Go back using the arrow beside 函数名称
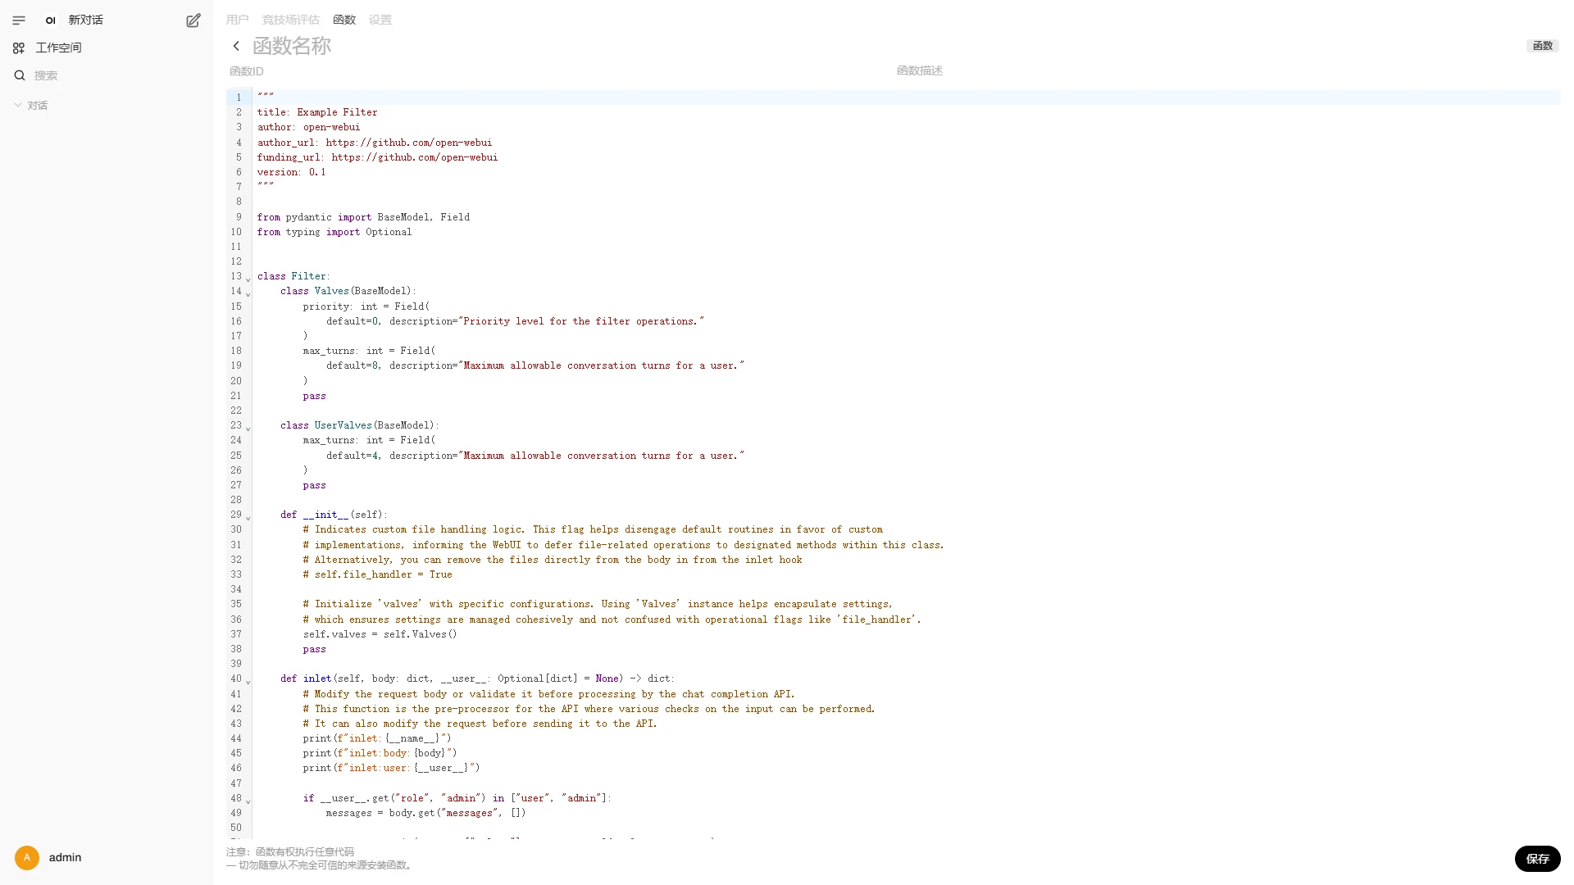Screen dimensions: 1574x885 (x=236, y=46)
